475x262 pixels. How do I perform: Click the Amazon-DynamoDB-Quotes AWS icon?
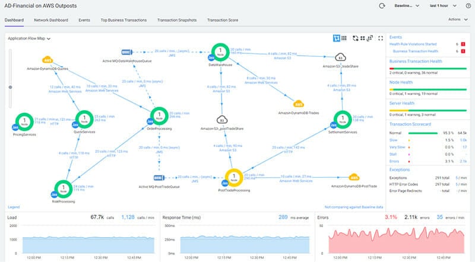coord(47,60)
